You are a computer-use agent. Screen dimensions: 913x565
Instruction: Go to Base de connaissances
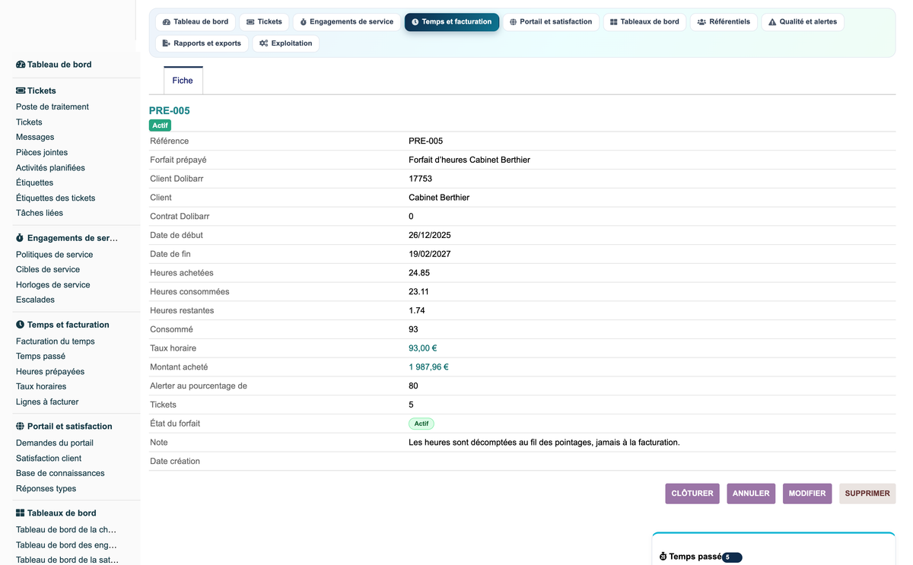tap(60, 474)
